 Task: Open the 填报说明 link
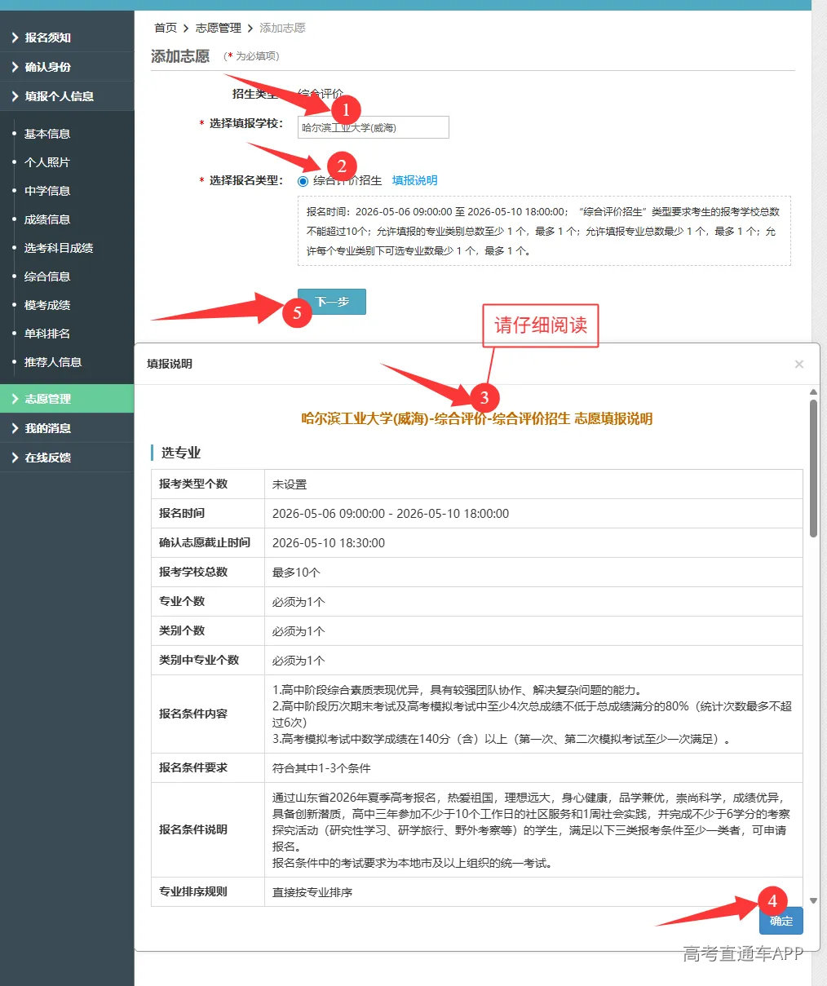point(414,180)
